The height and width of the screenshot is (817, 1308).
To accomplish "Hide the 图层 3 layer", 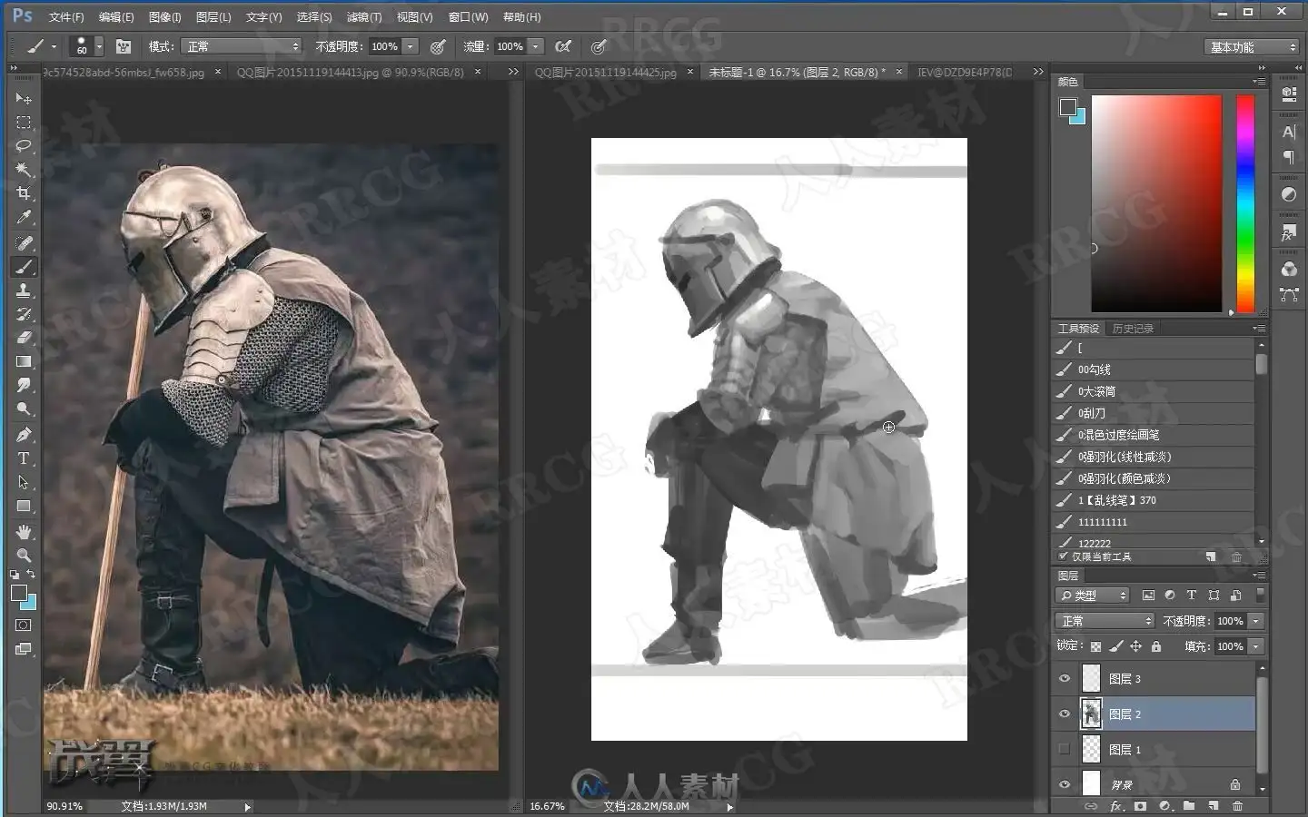I will [1065, 678].
